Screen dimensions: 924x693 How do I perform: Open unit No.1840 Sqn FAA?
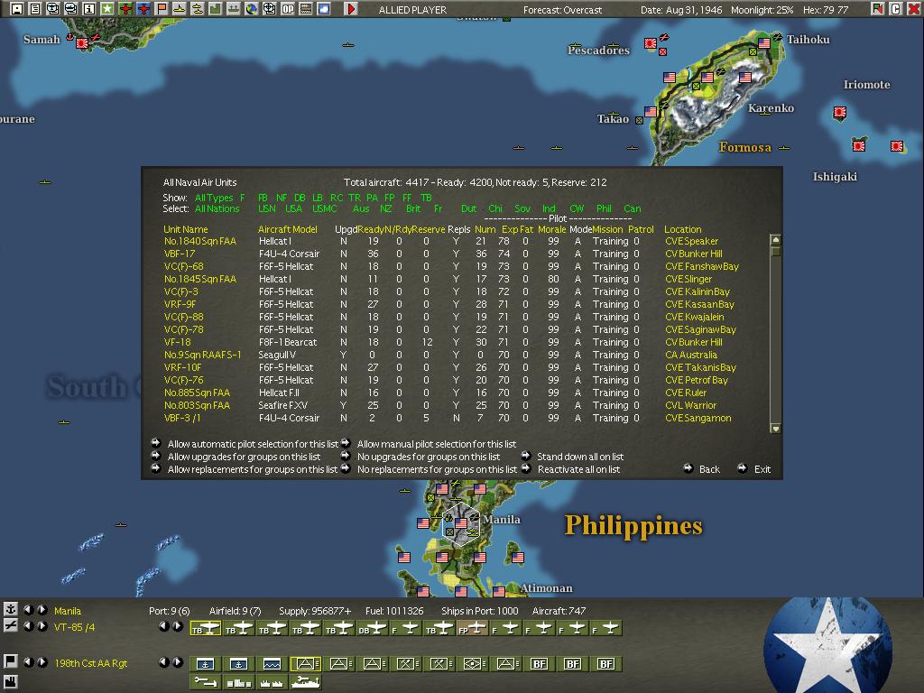[199, 241]
